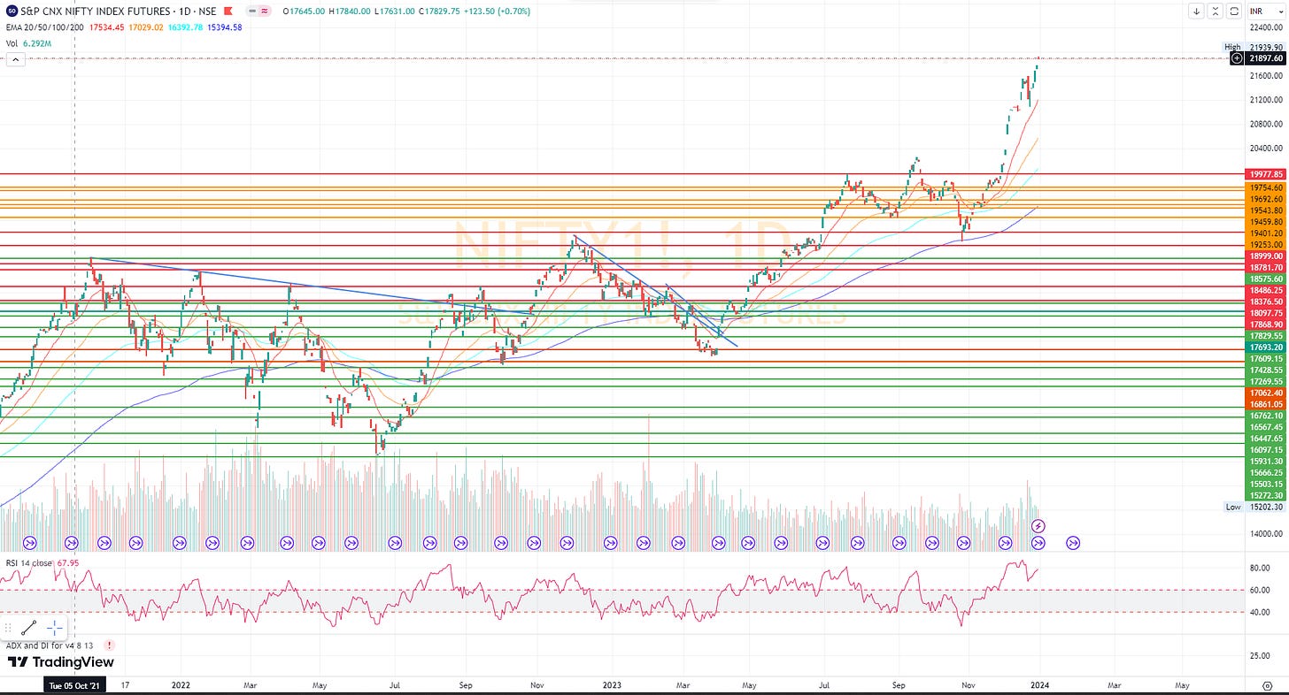This screenshot has height=695, width=1289.
Task: Click the 22400.00 price axis value
Action: [x=1266, y=27]
